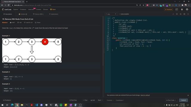Open the Chrome three-dot menu
191x107 pixels.
(x=189, y=5)
